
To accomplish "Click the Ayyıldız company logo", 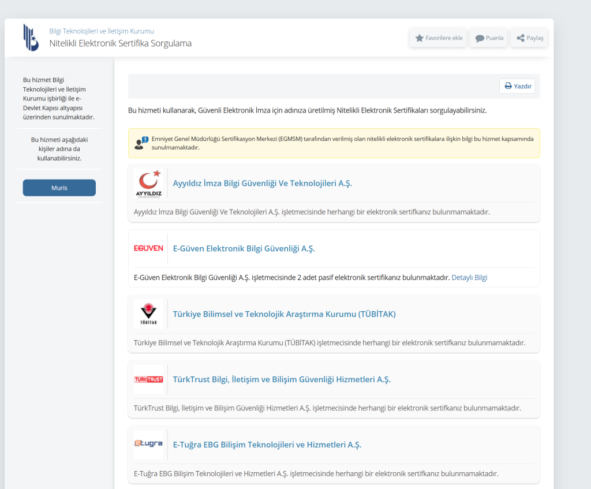I will (x=148, y=184).
